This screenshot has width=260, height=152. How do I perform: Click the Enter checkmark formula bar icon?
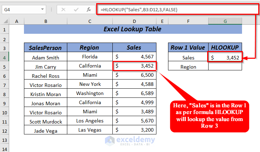click(x=76, y=9)
